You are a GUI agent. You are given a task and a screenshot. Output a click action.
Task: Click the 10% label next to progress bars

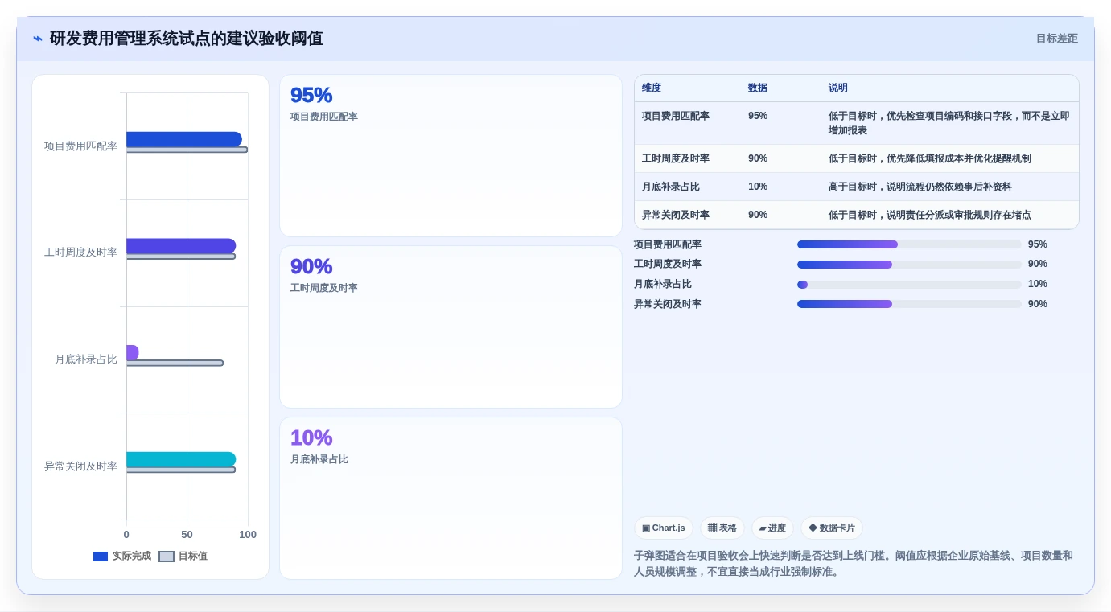pos(1038,284)
